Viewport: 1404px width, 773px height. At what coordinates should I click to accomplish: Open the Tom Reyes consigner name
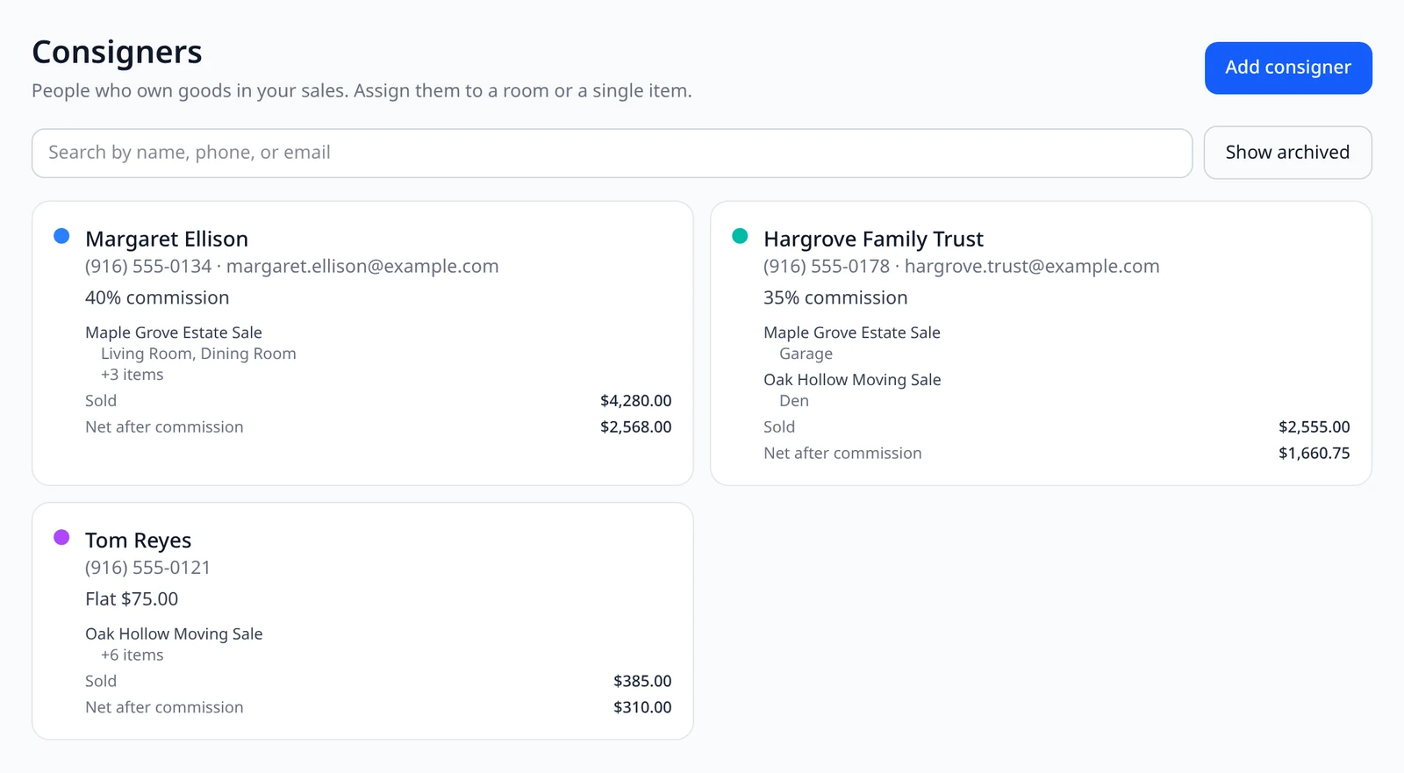point(138,540)
